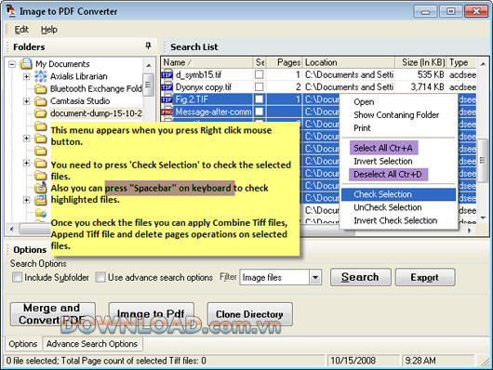Click the folder tree scroll up arrow

click(x=149, y=65)
